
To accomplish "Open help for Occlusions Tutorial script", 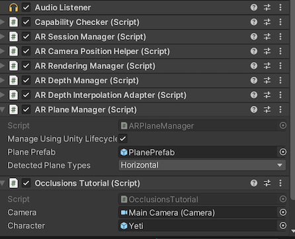I will click(254, 183).
